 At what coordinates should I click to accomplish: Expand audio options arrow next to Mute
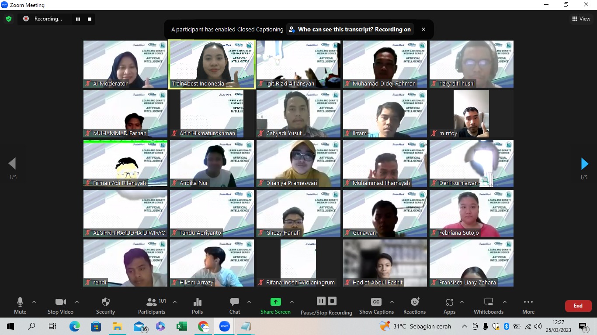coord(34,302)
